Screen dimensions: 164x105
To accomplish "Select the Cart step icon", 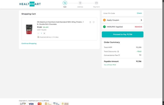I will point(65,3).
